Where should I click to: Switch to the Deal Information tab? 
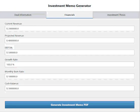click(x=23, y=15)
